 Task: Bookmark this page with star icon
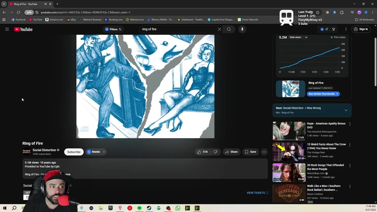click(318, 12)
